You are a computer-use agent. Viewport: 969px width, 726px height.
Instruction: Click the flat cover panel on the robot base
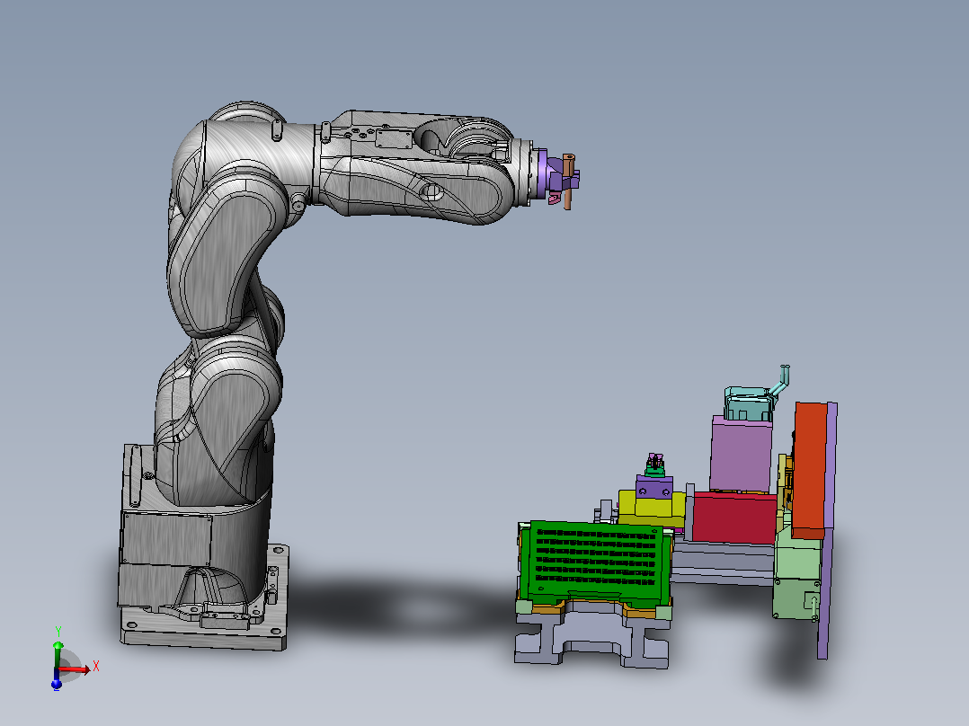167,539
